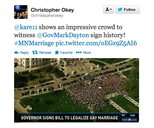Viewport: 154px width, 128px height.
Task: Click the person silhouette icon
Action: (x=107, y=9)
